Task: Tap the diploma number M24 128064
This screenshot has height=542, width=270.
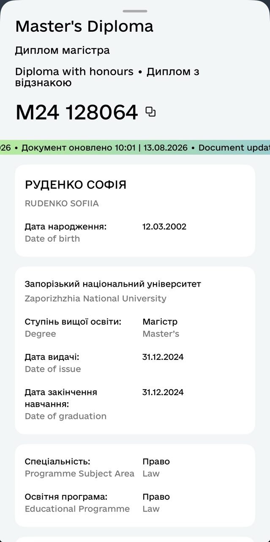Action: [x=76, y=112]
